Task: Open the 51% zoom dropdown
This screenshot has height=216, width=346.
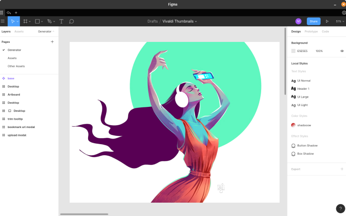Action: [340, 21]
